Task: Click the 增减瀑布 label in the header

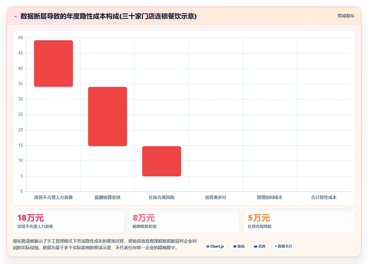Action: [346, 16]
